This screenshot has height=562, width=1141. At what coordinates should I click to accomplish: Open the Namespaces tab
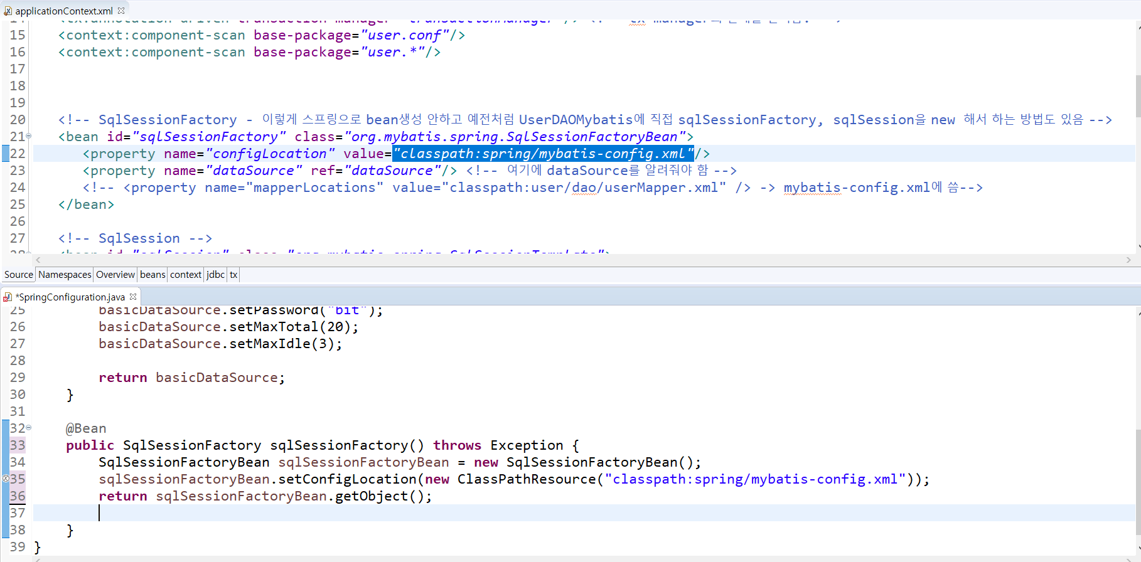click(65, 275)
